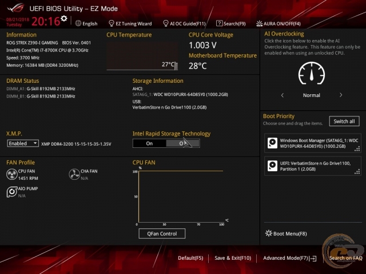Click the Search on FAQ link
Viewport: 366px width, 274px height.
click(345, 258)
